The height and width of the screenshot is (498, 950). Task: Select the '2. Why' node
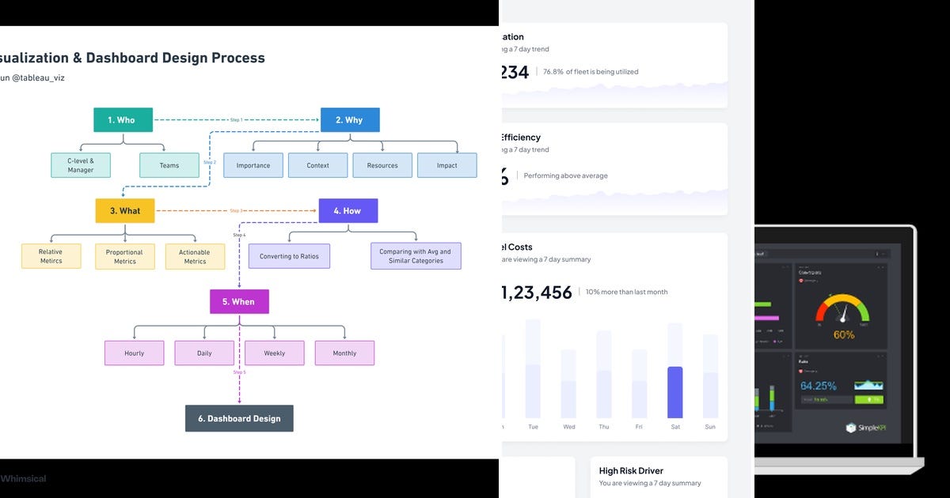tap(350, 120)
